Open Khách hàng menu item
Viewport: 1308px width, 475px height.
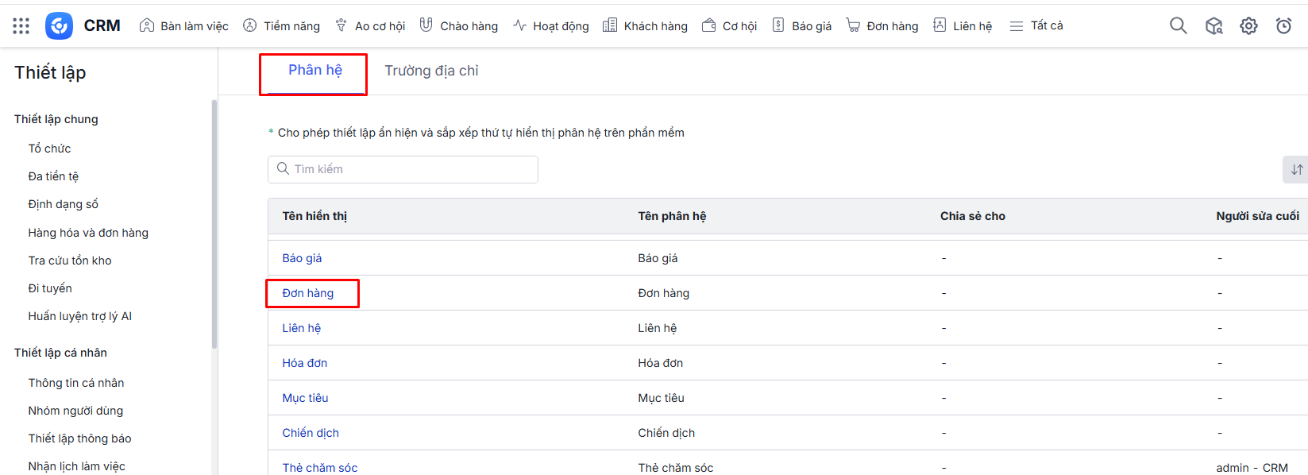click(645, 26)
